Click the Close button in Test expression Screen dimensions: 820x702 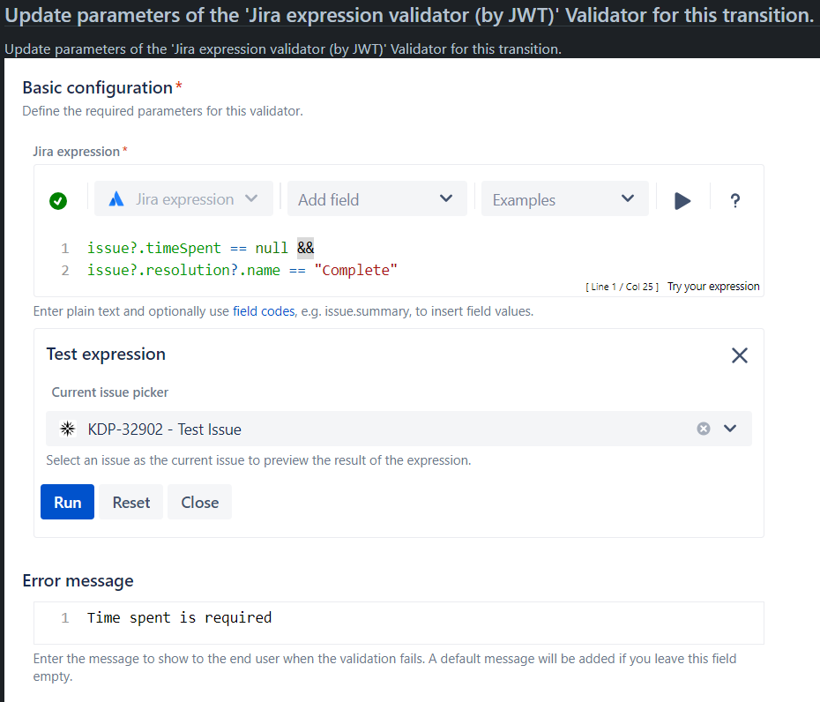[x=199, y=502]
